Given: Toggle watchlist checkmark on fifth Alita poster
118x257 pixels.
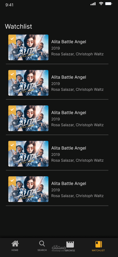Looking at the screenshot, I should (x=12, y=180).
